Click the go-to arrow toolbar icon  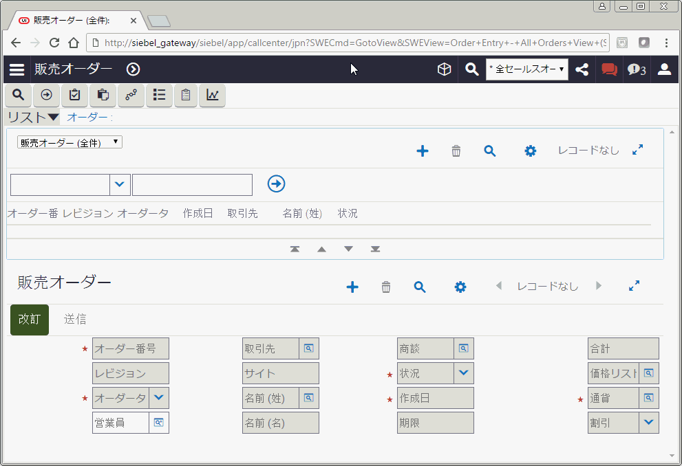tap(46, 96)
